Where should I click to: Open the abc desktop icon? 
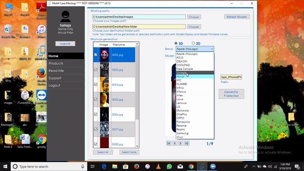[25, 119]
